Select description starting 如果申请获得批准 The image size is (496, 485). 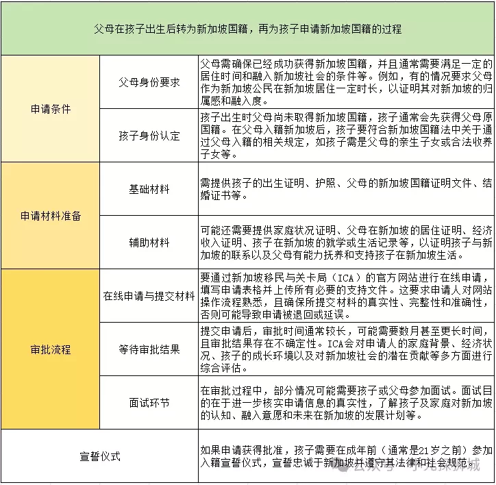(347, 456)
